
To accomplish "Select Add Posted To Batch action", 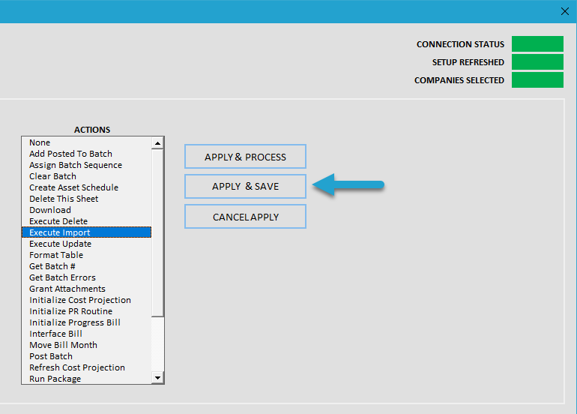I will [86, 154].
